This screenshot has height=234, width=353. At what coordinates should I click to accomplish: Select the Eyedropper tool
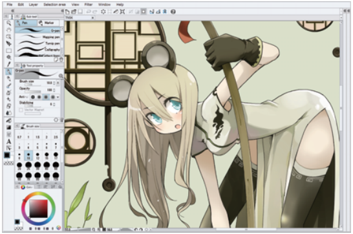9,65
